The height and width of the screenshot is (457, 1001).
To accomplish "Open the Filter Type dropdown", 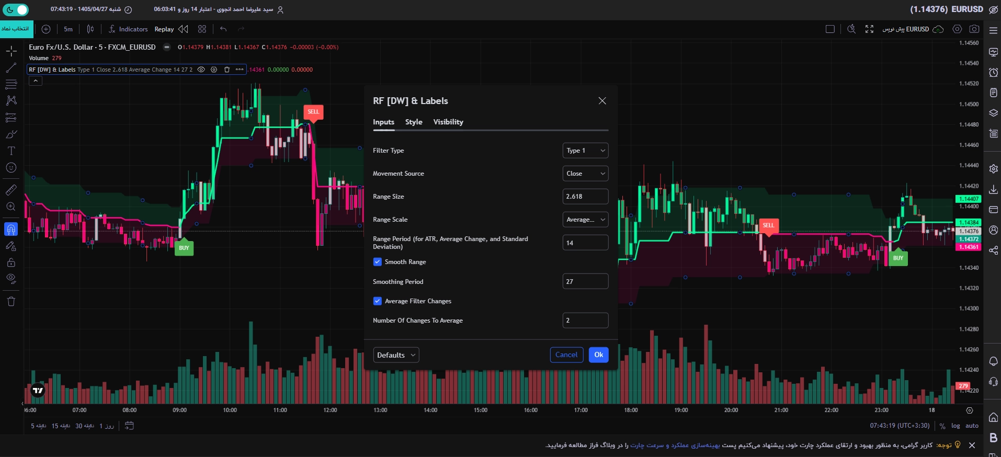I will pyautogui.click(x=585, y=151).
